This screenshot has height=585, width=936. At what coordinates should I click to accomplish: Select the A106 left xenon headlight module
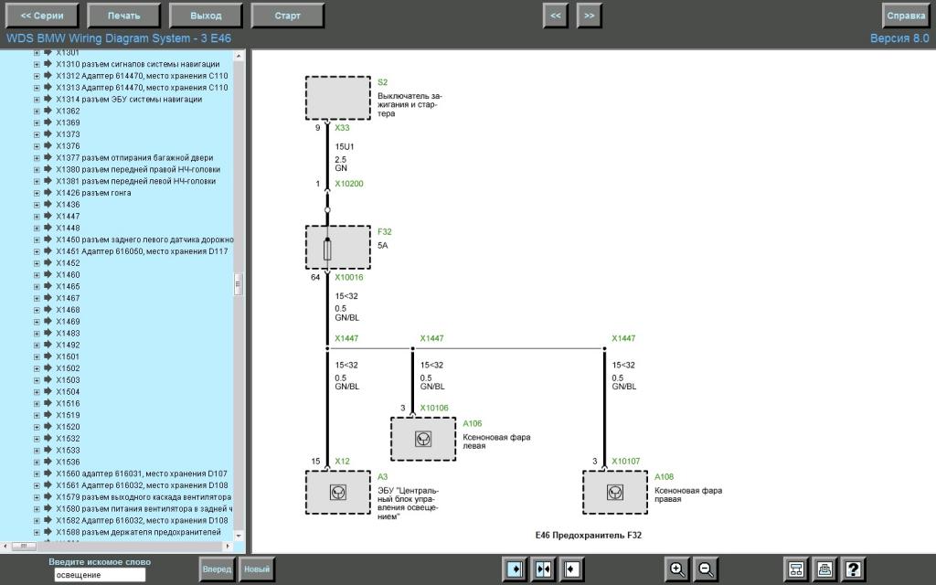tap(423, 439)
